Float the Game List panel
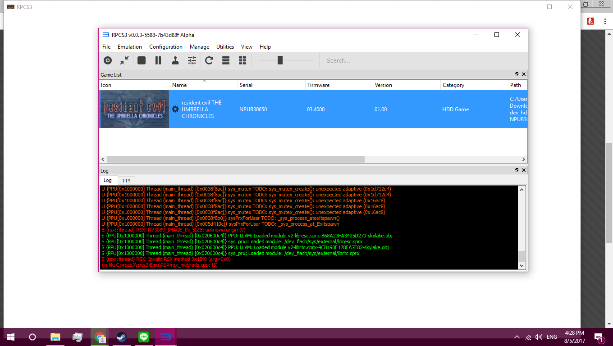 [x=517, y=75]
